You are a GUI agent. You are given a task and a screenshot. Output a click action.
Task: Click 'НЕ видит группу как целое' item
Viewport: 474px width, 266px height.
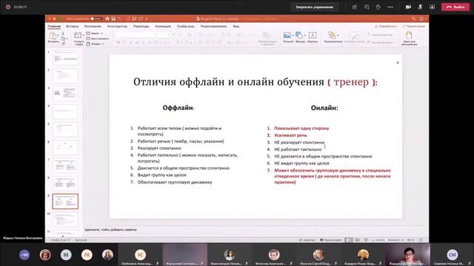[301, 163]
